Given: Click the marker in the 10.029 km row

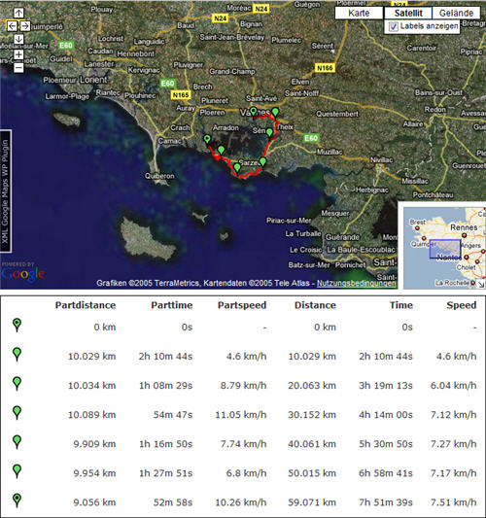Looking at the screenshot, I should point(17,355).
